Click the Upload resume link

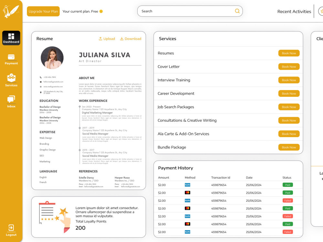(107, 39)
